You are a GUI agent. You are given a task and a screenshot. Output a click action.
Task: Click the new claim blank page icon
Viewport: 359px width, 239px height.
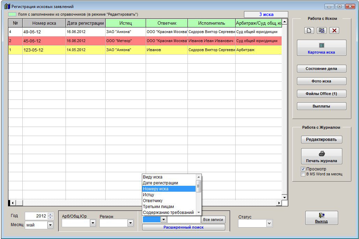(x=309, y=30)
